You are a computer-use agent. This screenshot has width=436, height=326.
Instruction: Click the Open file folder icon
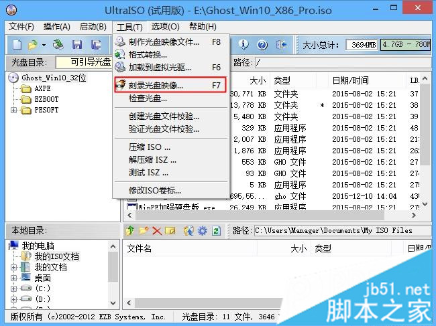(33, 45)
